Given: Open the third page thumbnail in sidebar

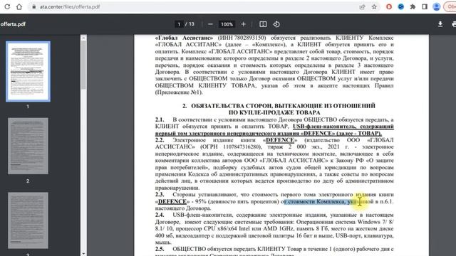Looking at the screenshot, I should (28, 220).
